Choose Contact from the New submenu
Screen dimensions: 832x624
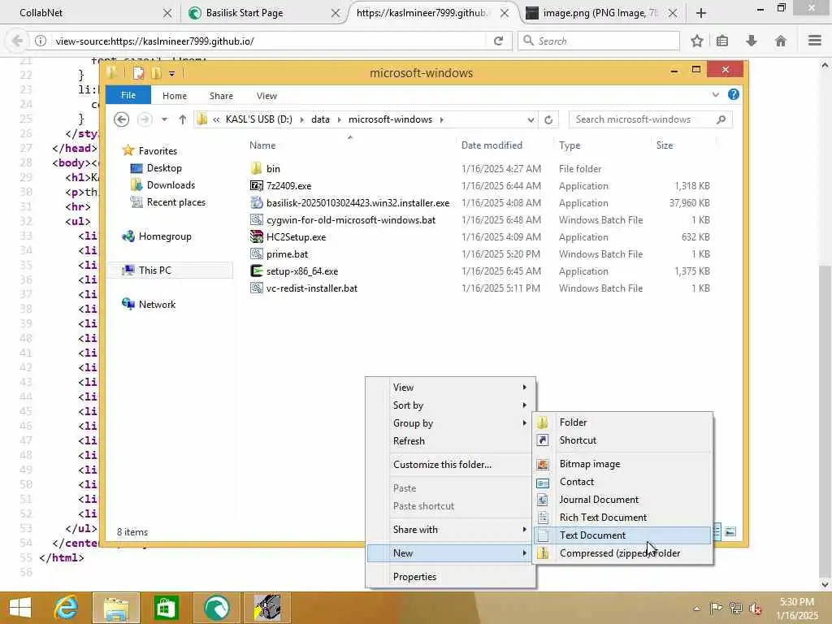click(x=622, y=482)
